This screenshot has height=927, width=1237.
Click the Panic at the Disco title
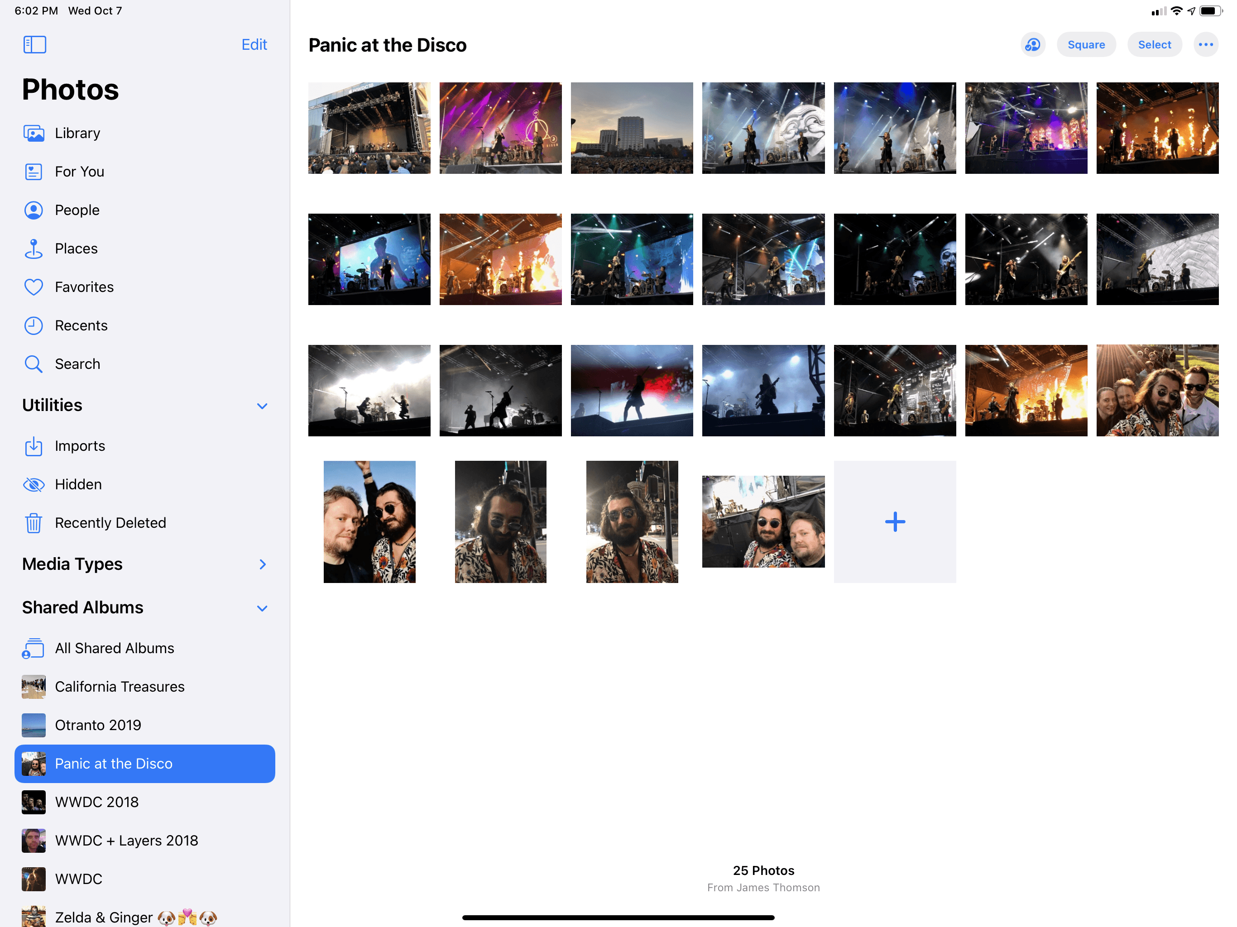[x=388, y=45]
